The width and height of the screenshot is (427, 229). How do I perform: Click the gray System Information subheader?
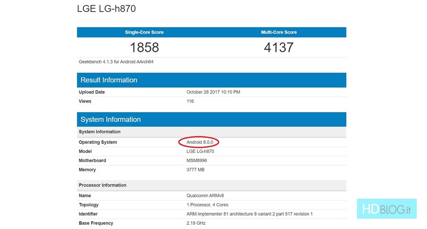[212, 132]
